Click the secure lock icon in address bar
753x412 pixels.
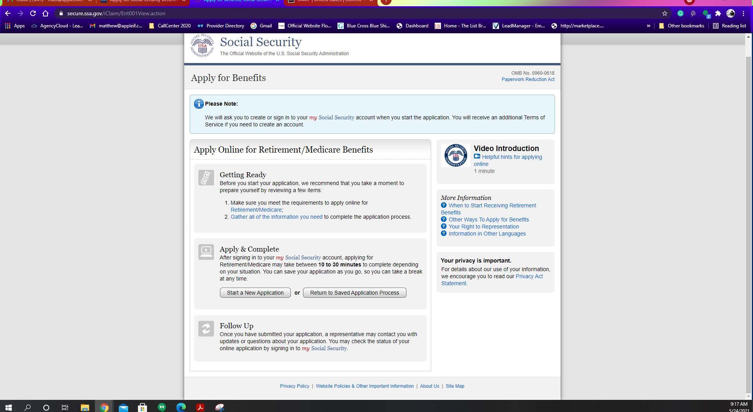click(61, 13)
